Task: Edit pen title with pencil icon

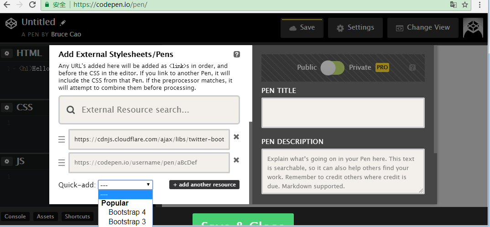Action: pyautogui.click(x=63, y=22)
